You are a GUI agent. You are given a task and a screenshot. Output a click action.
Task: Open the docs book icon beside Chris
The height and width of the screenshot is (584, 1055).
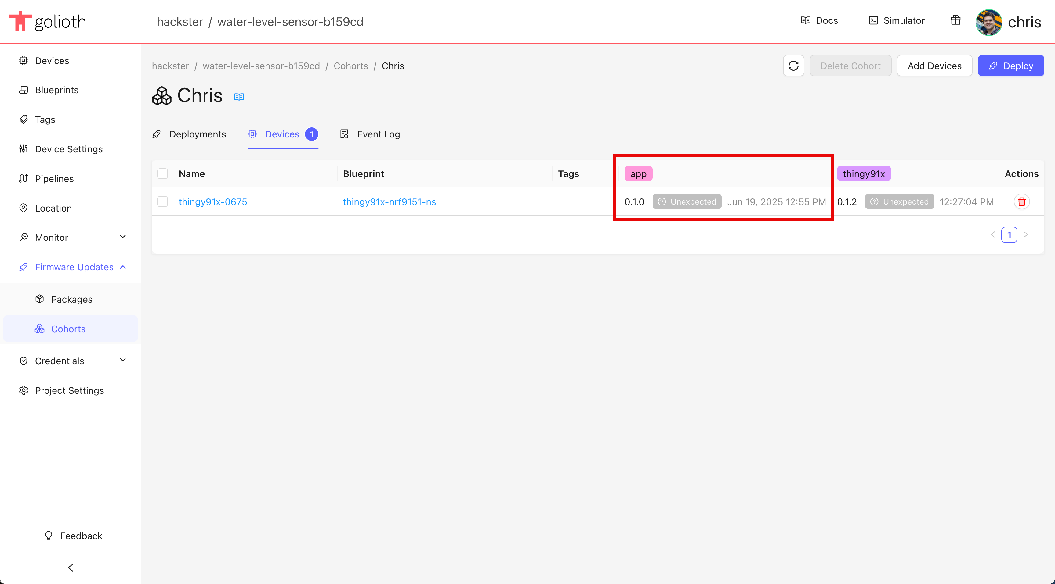(x=239, y=97)
